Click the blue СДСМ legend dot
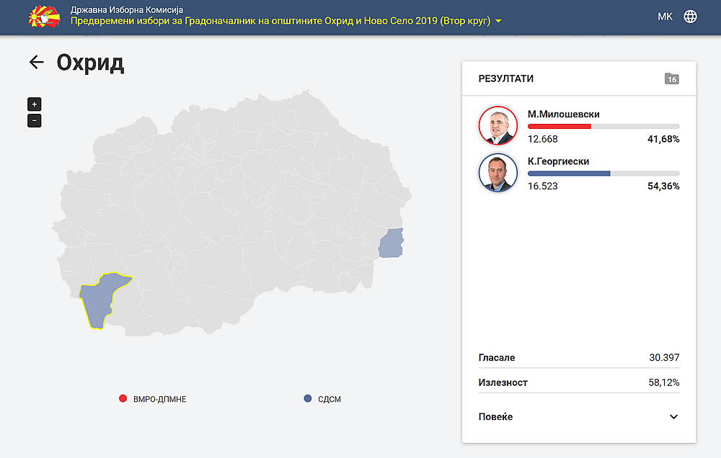 pyautogui.click(x=308, y=399)
